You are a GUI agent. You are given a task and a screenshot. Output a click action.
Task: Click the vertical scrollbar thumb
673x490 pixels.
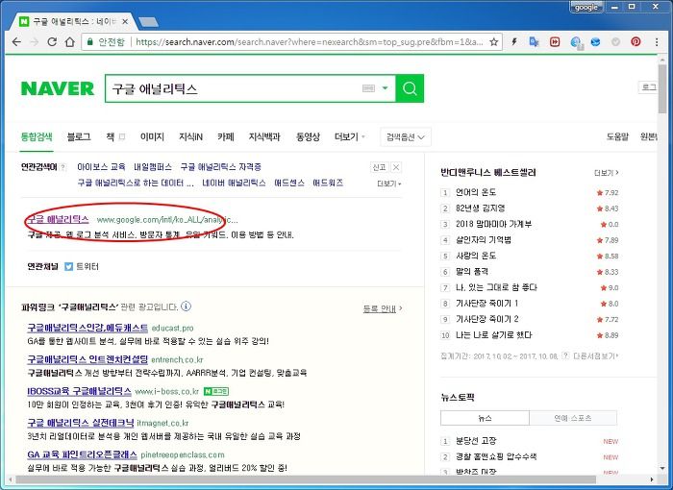[x=661, y=89]
